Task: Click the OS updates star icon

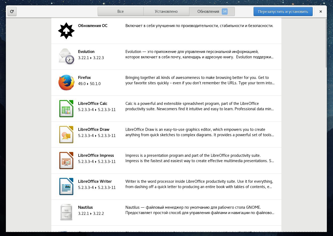Action: 66,31
